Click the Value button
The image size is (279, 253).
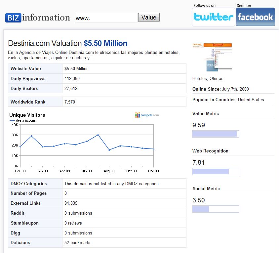click(149, 18)
